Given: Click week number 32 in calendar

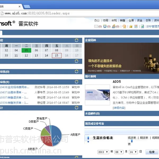Looking at the screenshot, I should tap(6, 50).
